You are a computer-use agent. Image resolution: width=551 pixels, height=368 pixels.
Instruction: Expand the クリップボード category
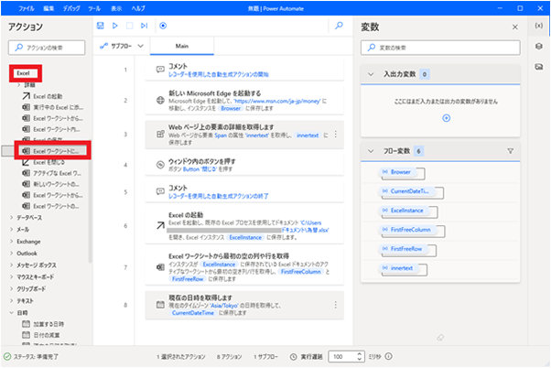click(x=12, y=289)
